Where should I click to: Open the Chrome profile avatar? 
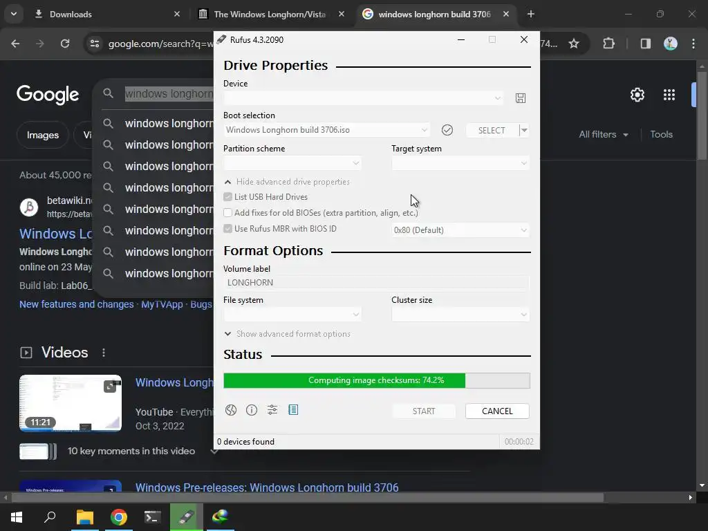click(x=671, y=44)
